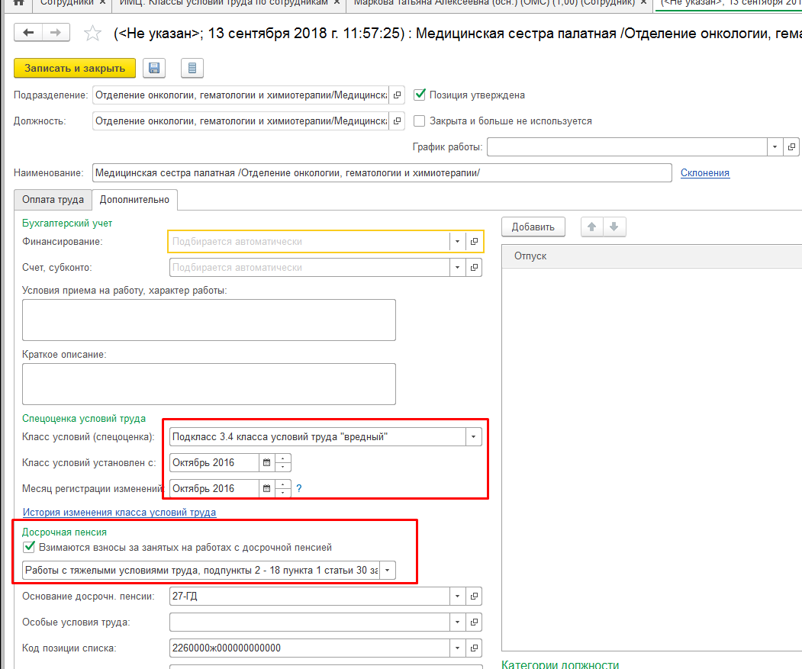The image size is (802, 669).
Task: Open the 'График работы' dropdown list
Action: 775,147
